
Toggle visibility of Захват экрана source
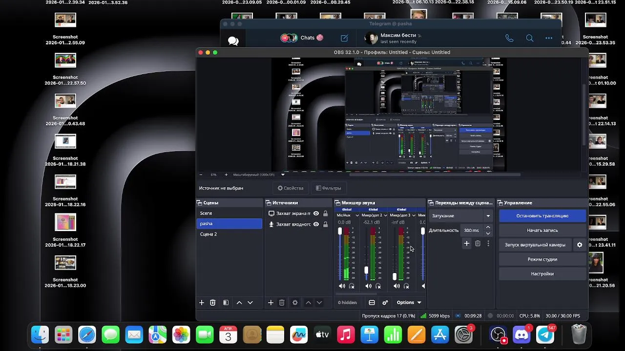[x=316, y=214]
